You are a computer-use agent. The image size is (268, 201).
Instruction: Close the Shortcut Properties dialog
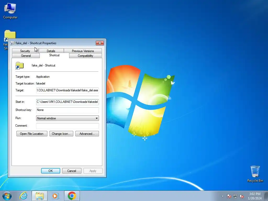(x=100, y=43)
